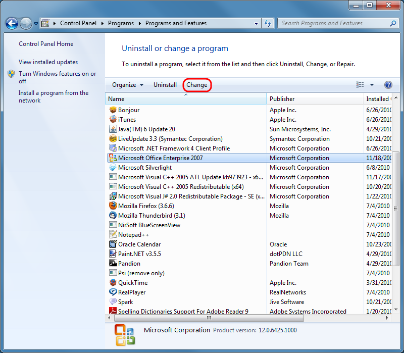Click the Jive Software publisher cell

287,301
